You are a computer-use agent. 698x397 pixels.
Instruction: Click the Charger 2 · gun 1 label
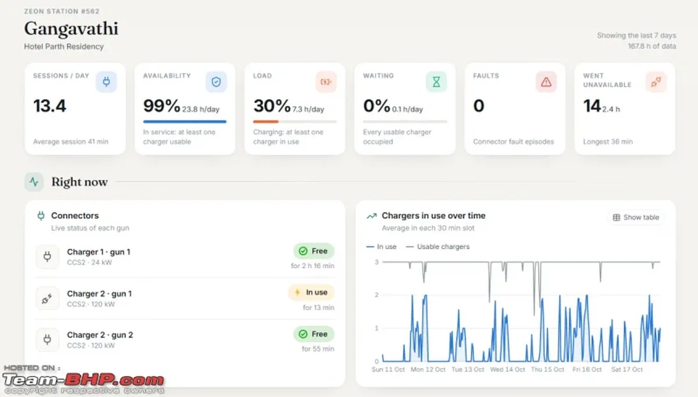point(99,294)
